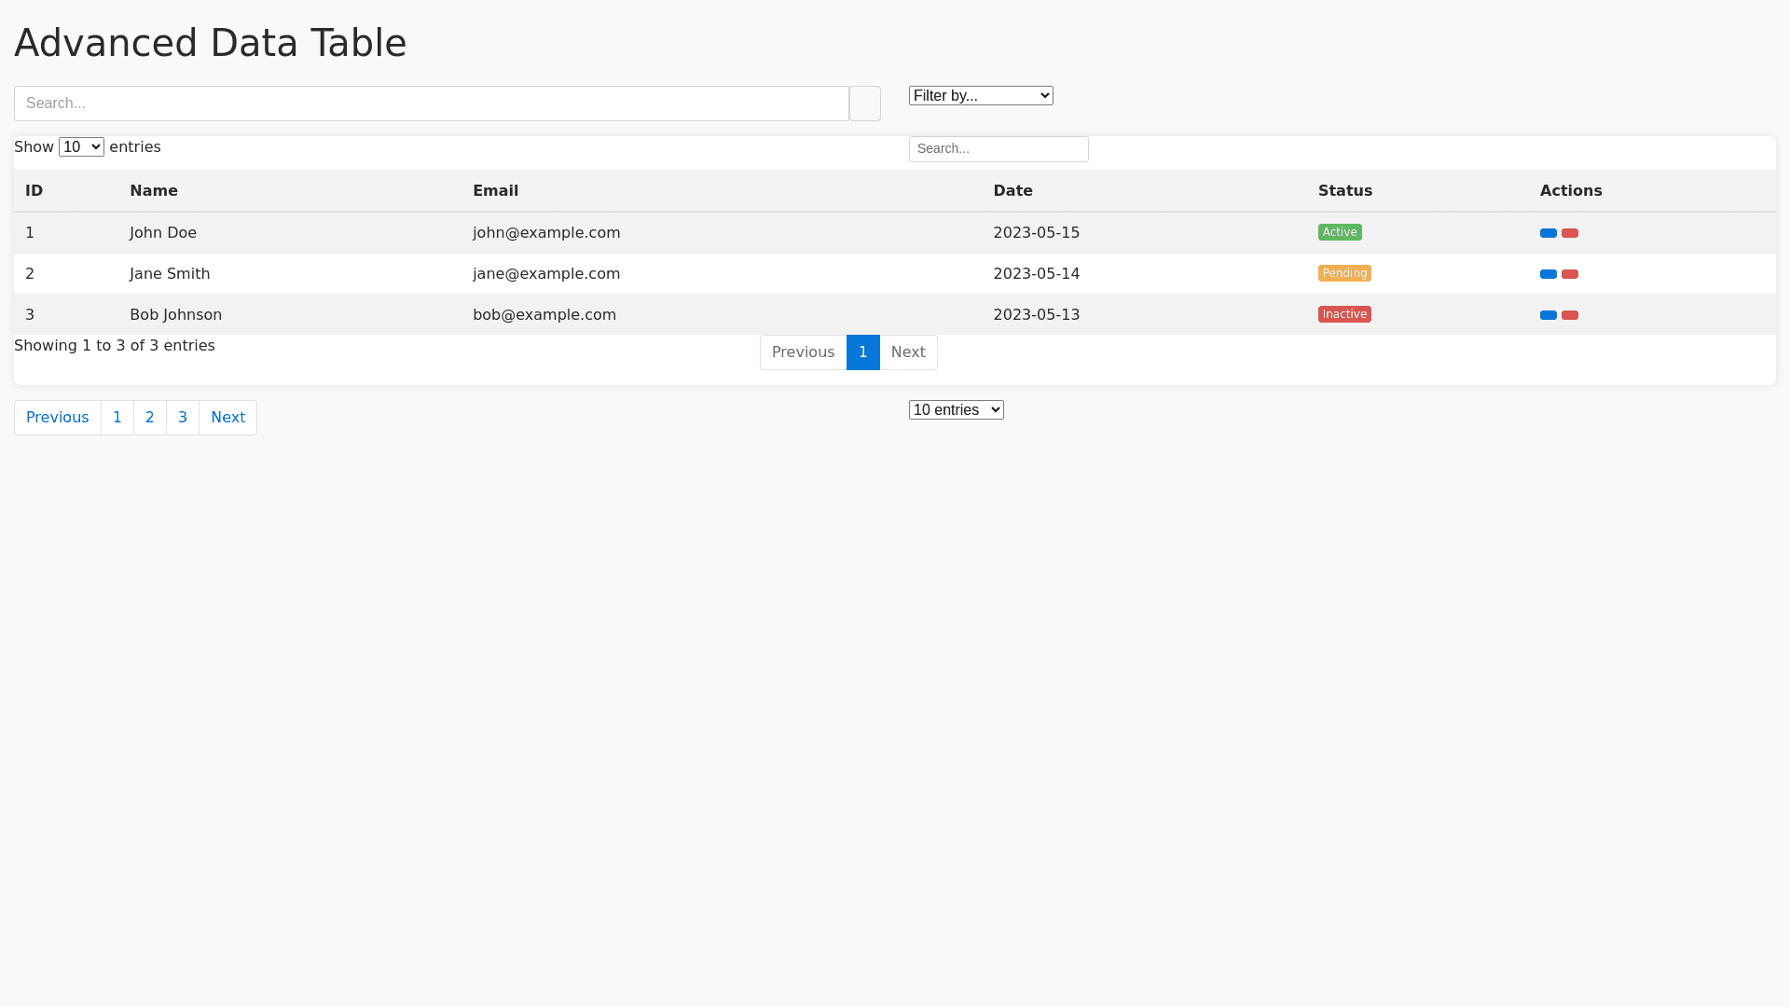The image size is (1790, 1007).
Task: Click red action button for Jane Smith
Action: tap(1569, 274)
